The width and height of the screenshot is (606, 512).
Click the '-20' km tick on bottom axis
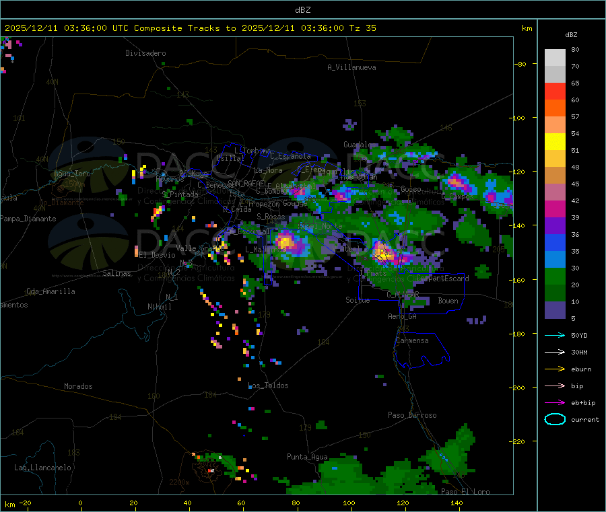pyautogui.click(x=25, y=503)
